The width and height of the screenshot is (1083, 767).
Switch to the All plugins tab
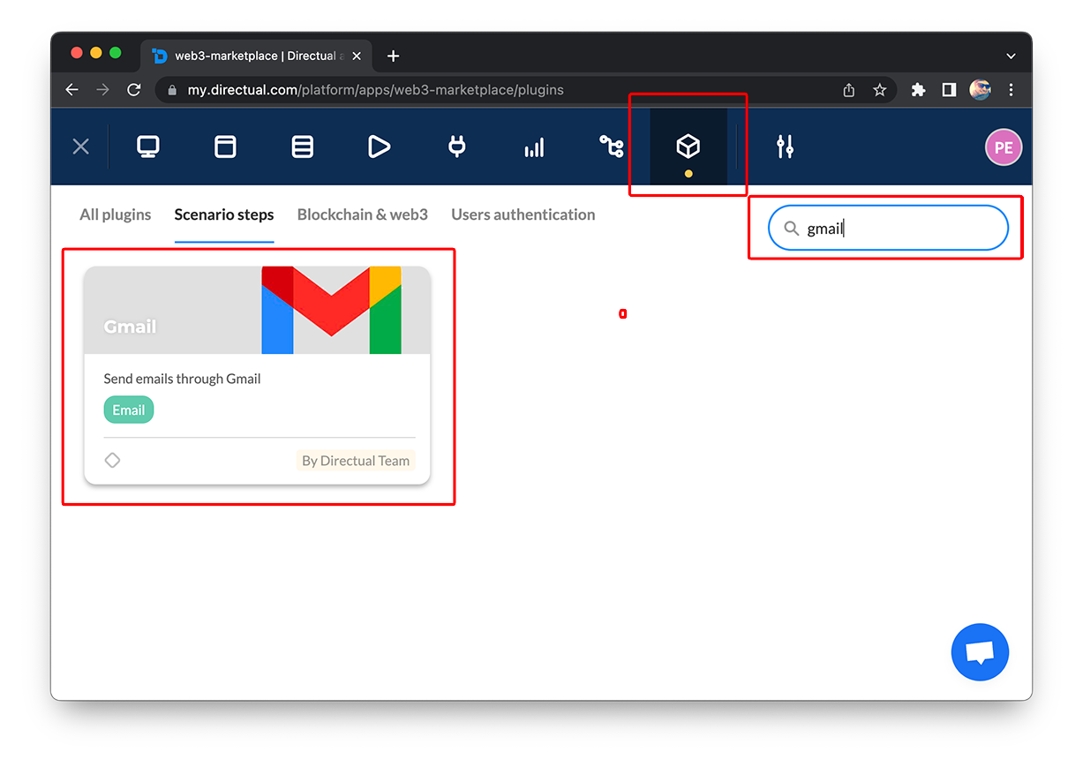[x=116, y=214]
